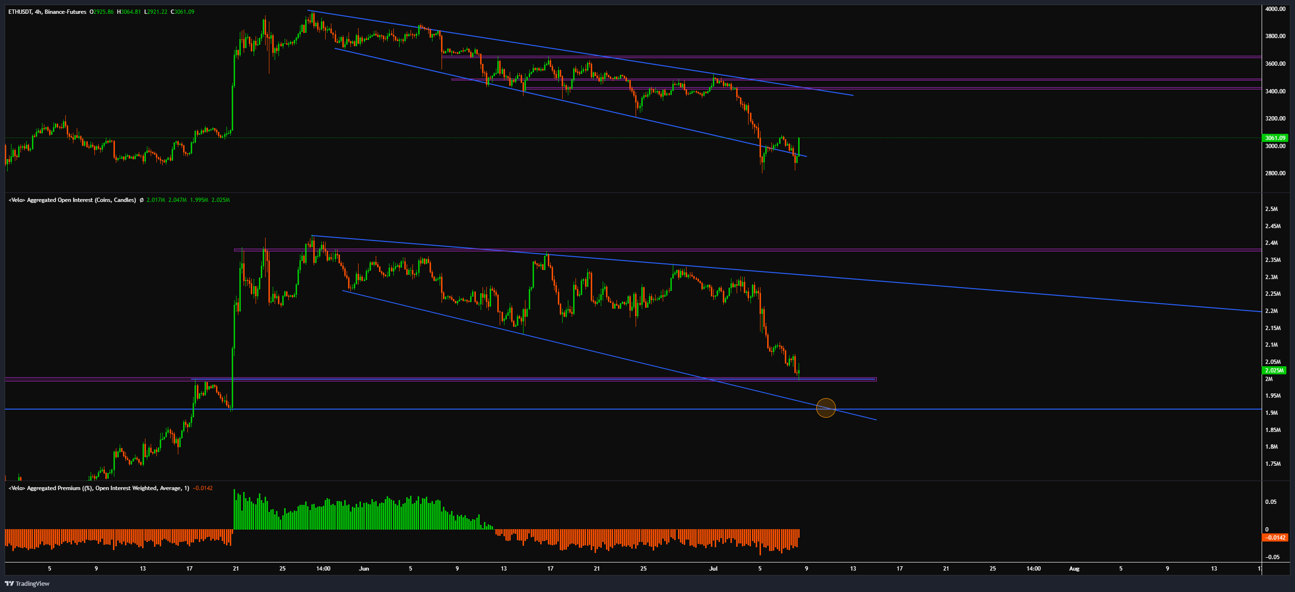Click the orange circle marker on open interest chart

[x=825, y=408]
